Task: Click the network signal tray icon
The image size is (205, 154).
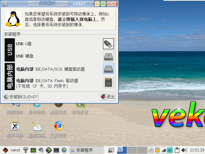Action: click(x=164, y=150)
